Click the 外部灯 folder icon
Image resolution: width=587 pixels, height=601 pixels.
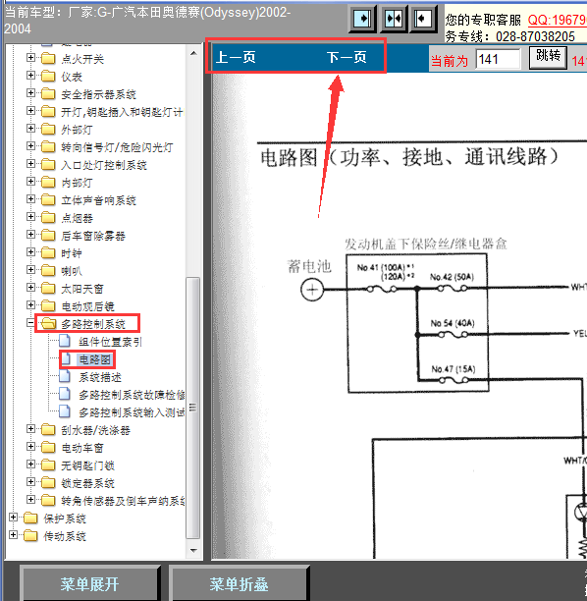tap(48, 130)
